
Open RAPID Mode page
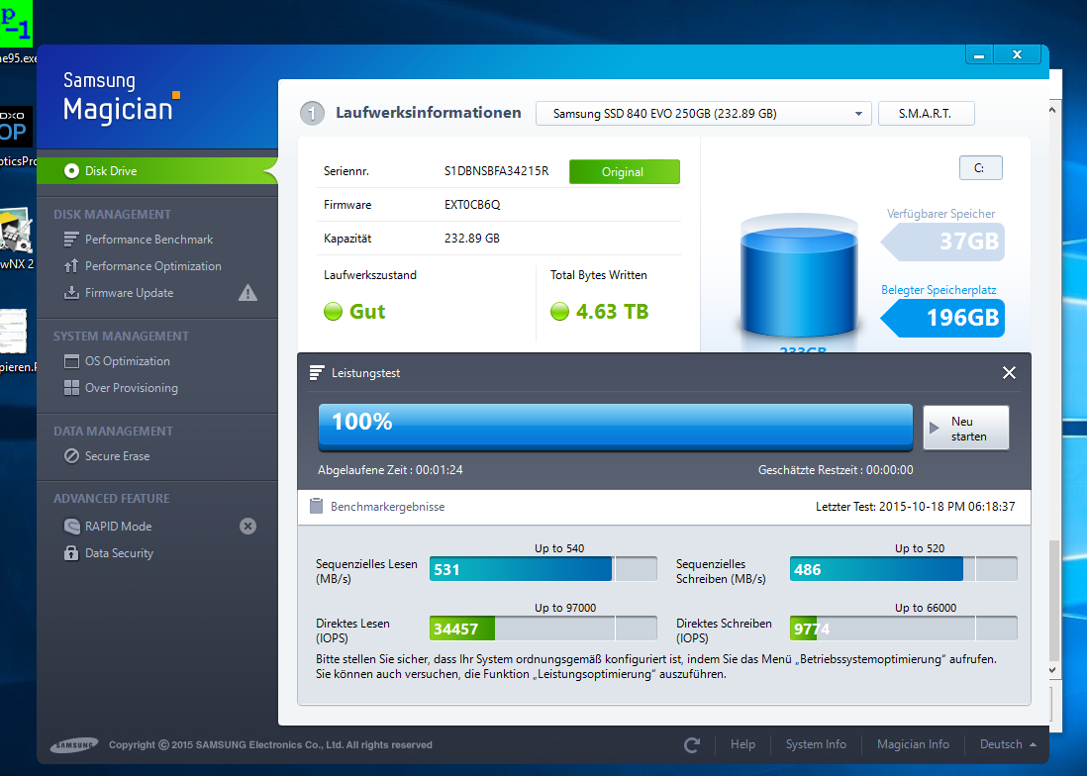[x=118, y=526]
